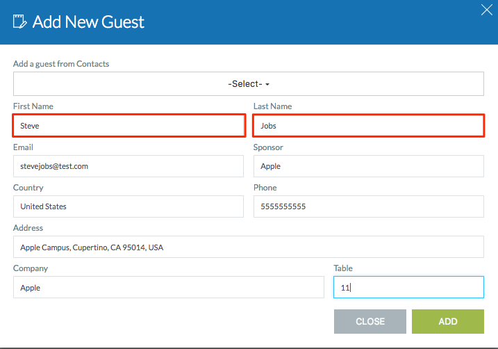This screenshot has width=498, height=349.
Task: Submit the guest with green ADD button
Action: point(448,321)
